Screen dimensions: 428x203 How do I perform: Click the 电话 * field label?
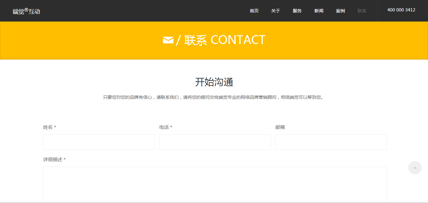click(166, 127)
